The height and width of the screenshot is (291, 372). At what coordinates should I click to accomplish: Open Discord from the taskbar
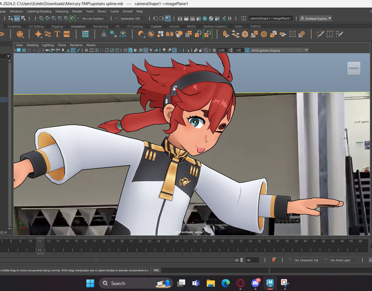pos(255,283)
